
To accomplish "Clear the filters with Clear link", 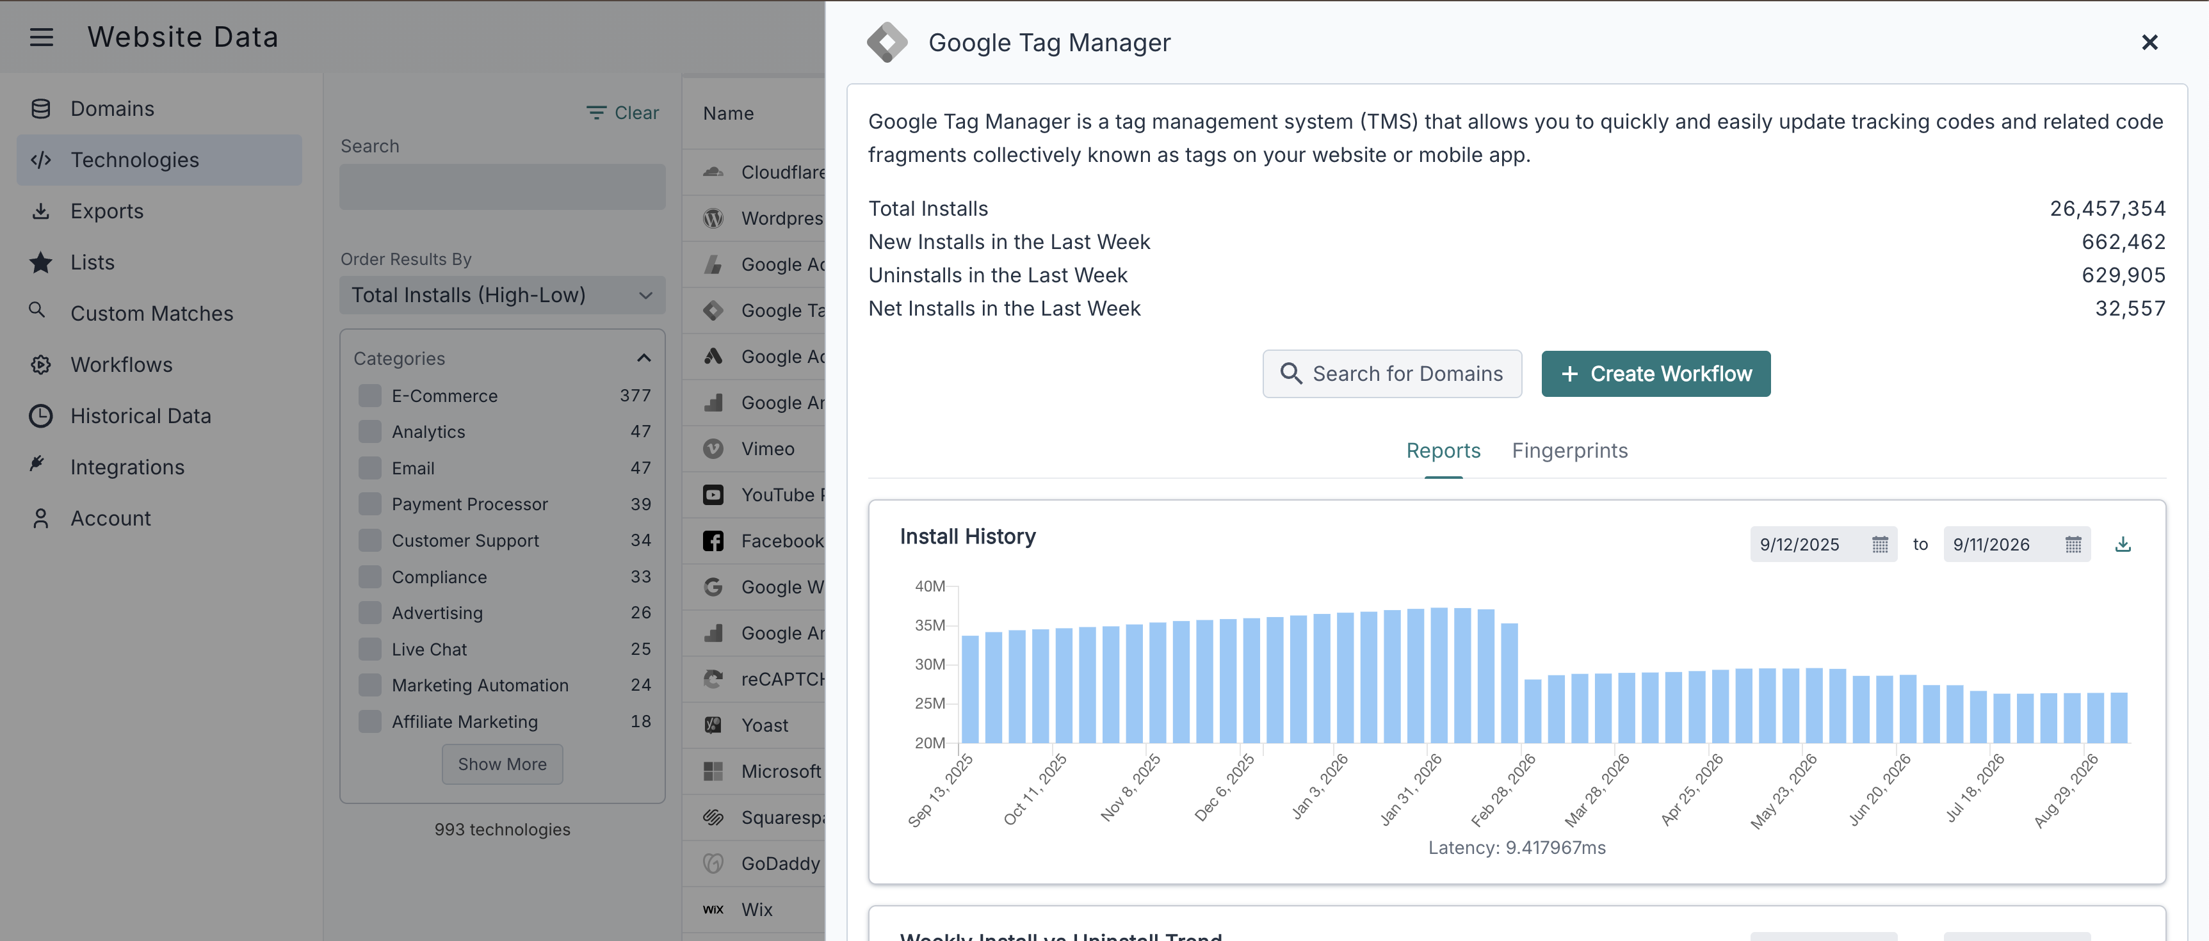I will coord(622,113).
